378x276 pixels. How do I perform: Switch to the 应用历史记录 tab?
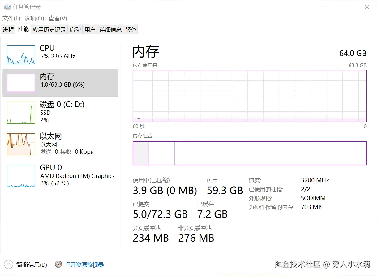[49, 30]
